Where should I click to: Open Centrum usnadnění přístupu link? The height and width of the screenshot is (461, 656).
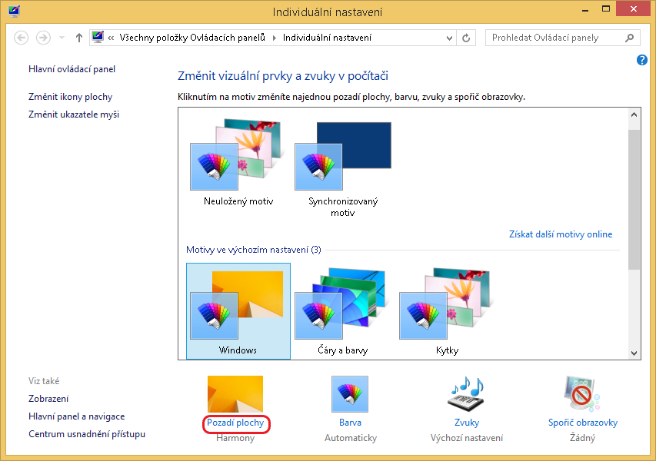pos(86,434)
